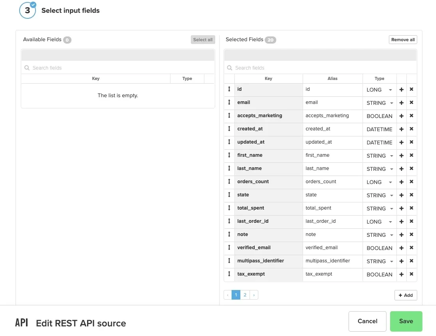Click the next page arrow in pagination
The image size is (436, 336).
pyautogui.click(x=254, y=294)
